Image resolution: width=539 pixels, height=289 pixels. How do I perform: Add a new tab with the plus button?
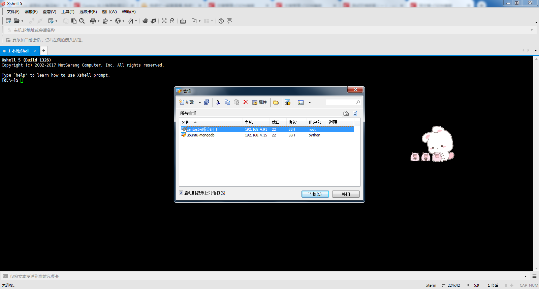point(44,50)
